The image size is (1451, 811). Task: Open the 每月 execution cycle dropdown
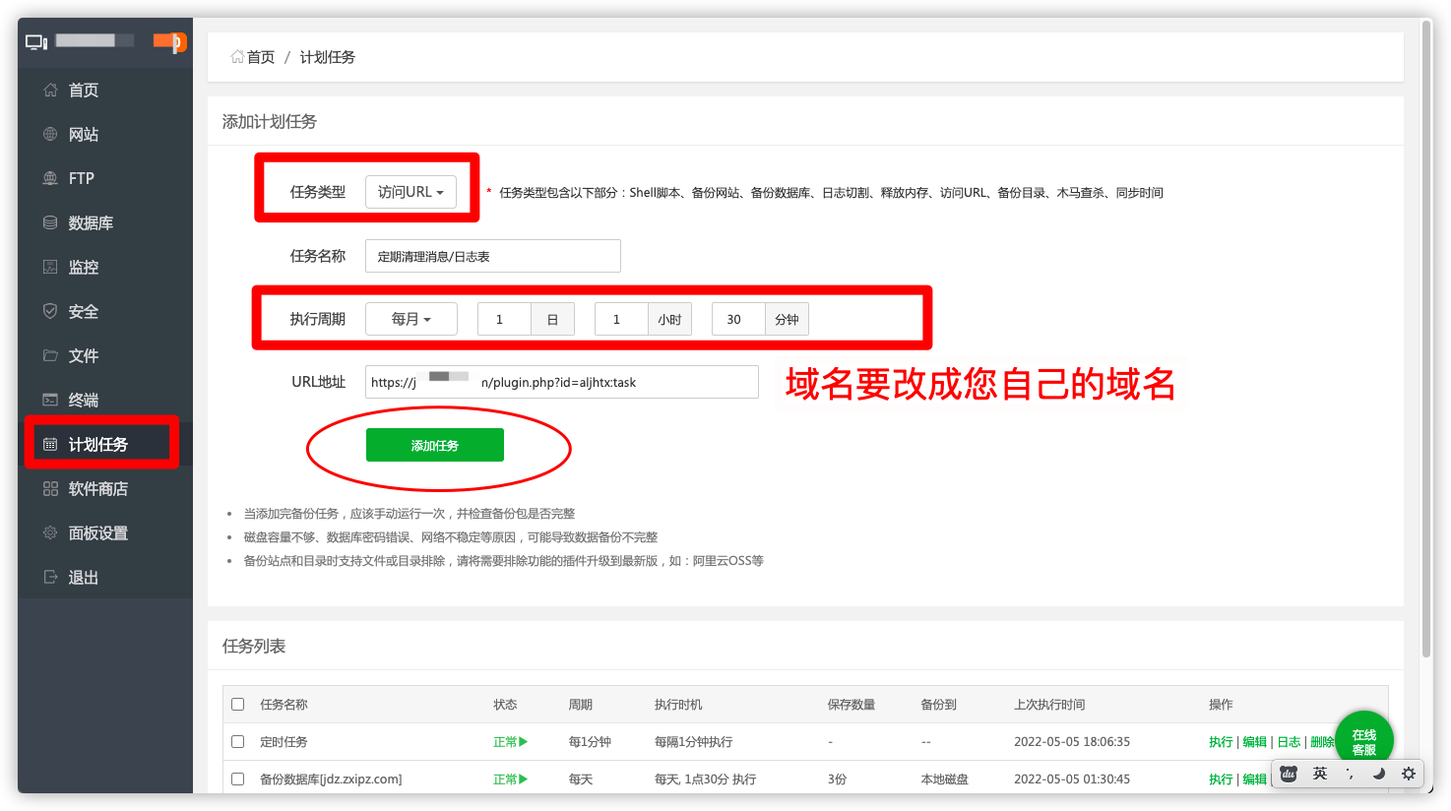tap(410, 319)
